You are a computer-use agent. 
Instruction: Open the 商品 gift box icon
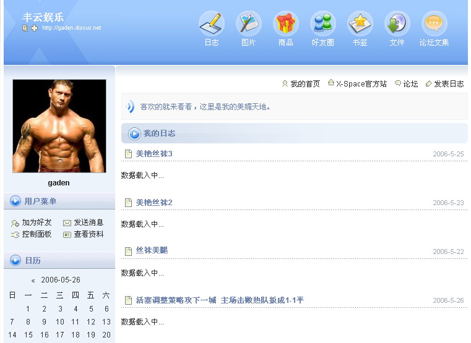286,23
